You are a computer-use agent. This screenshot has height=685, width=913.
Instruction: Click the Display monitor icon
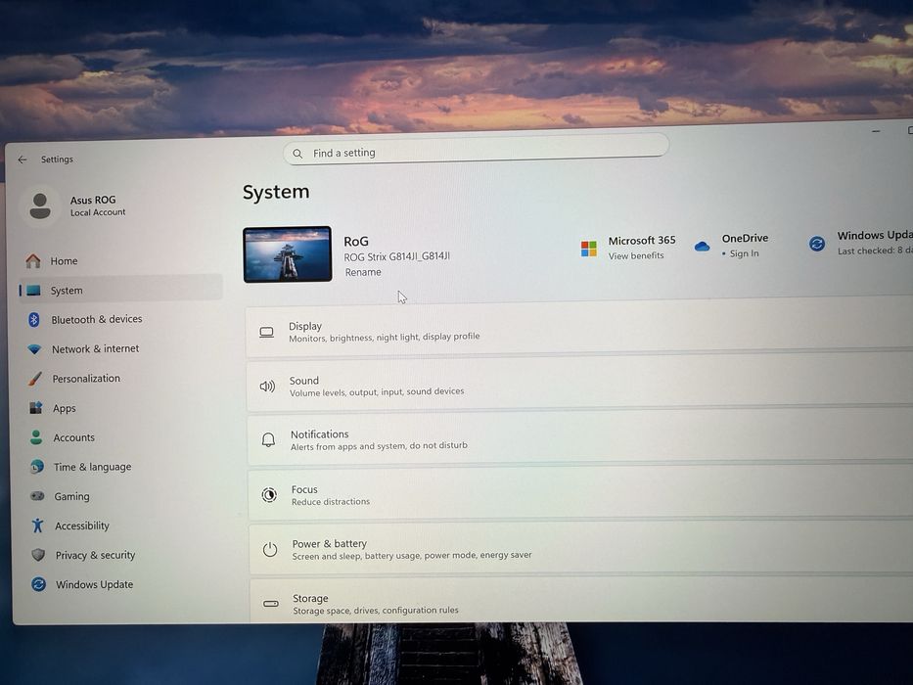point(267,332)
